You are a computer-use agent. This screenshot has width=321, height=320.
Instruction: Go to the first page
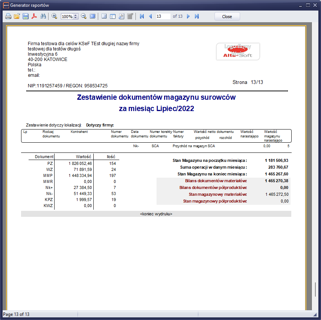click(142, 17)
